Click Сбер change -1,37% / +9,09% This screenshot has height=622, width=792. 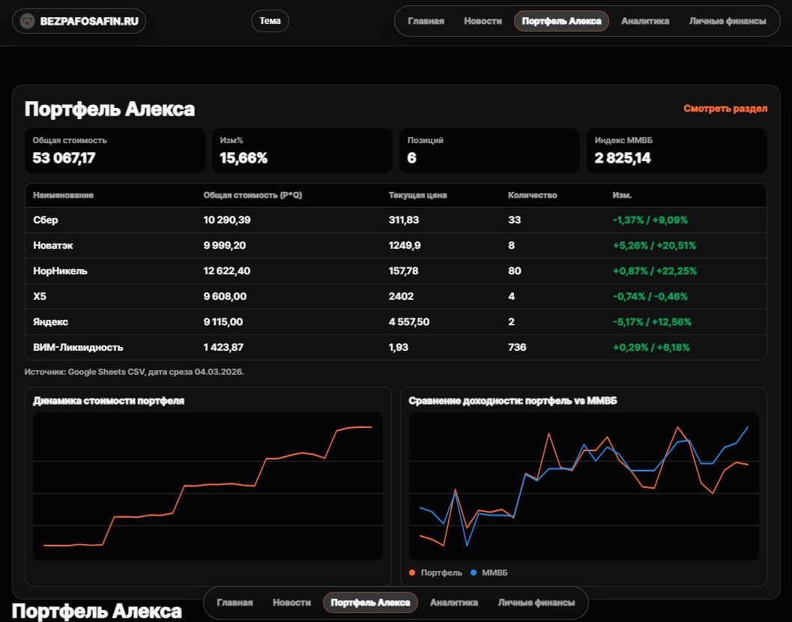tap(650, 220)
